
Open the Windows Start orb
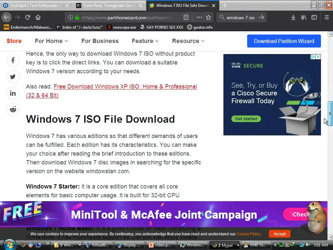[9, 245]
